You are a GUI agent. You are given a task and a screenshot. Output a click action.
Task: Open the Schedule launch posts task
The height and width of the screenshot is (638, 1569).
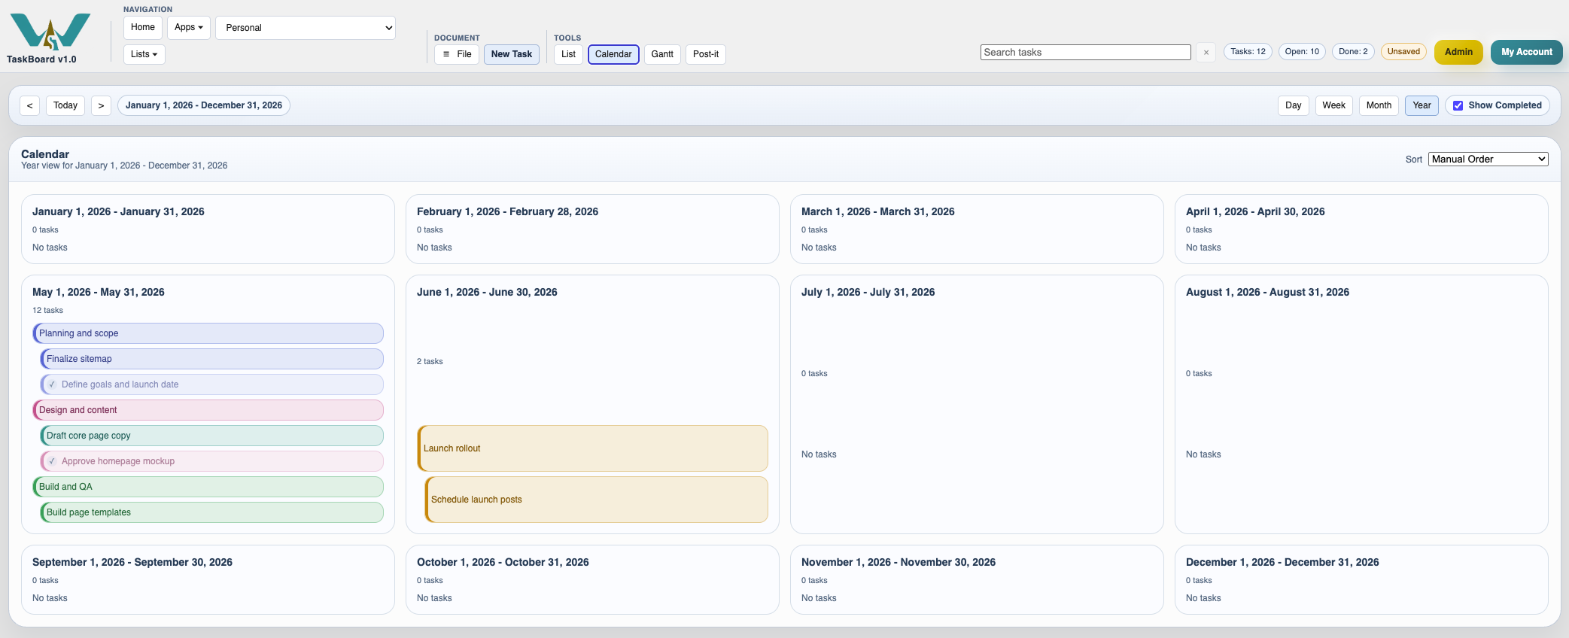click(x=596, y=500)
